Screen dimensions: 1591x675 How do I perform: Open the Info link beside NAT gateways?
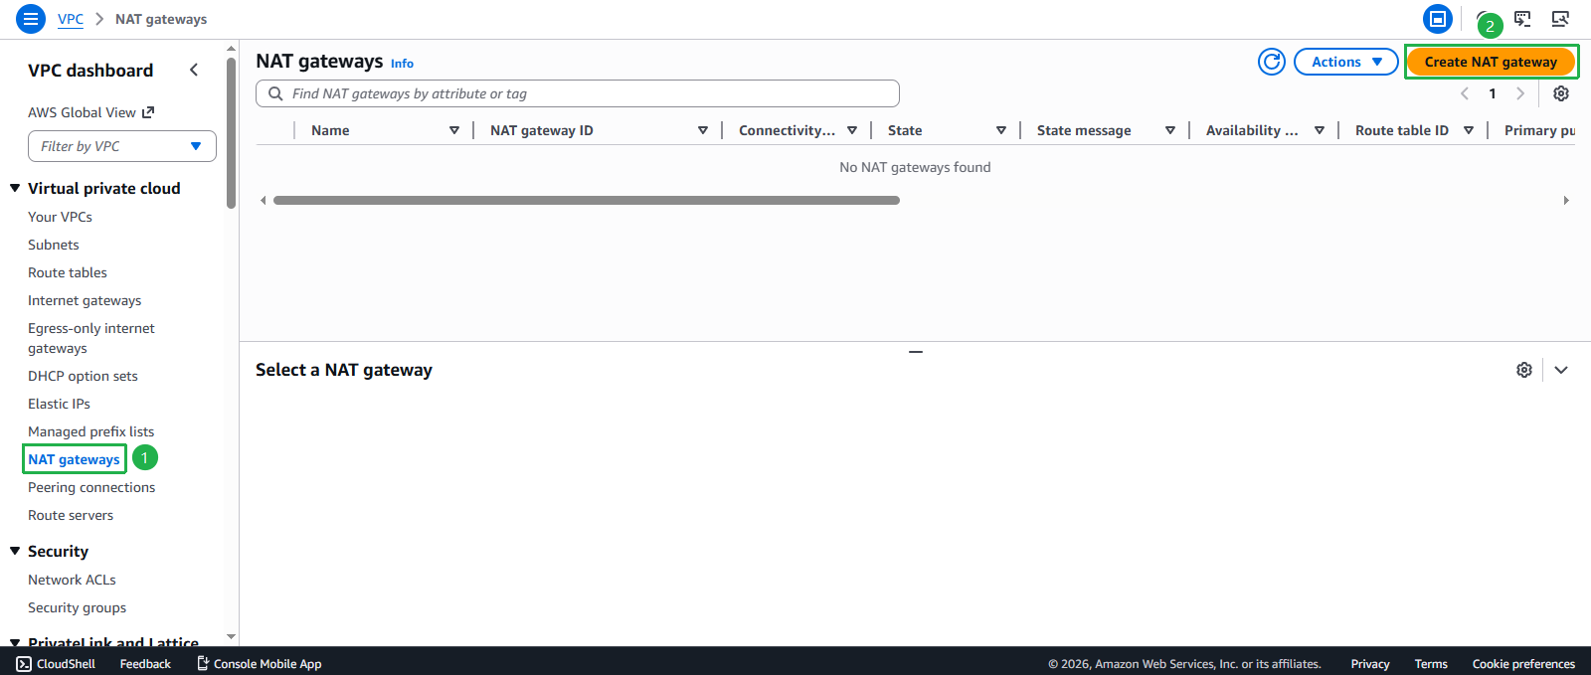(402, 63)
